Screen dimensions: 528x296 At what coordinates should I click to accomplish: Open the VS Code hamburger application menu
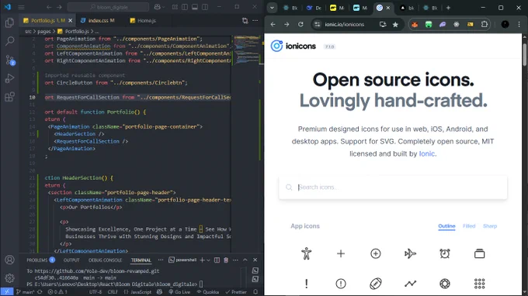click(x=21, y=7)
